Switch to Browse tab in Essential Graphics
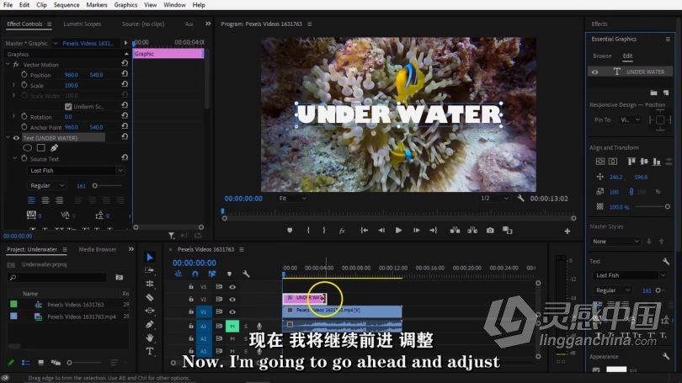 click(602, 56)
